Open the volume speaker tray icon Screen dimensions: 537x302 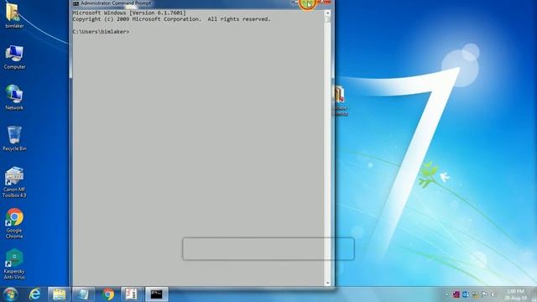click(493, 294)
